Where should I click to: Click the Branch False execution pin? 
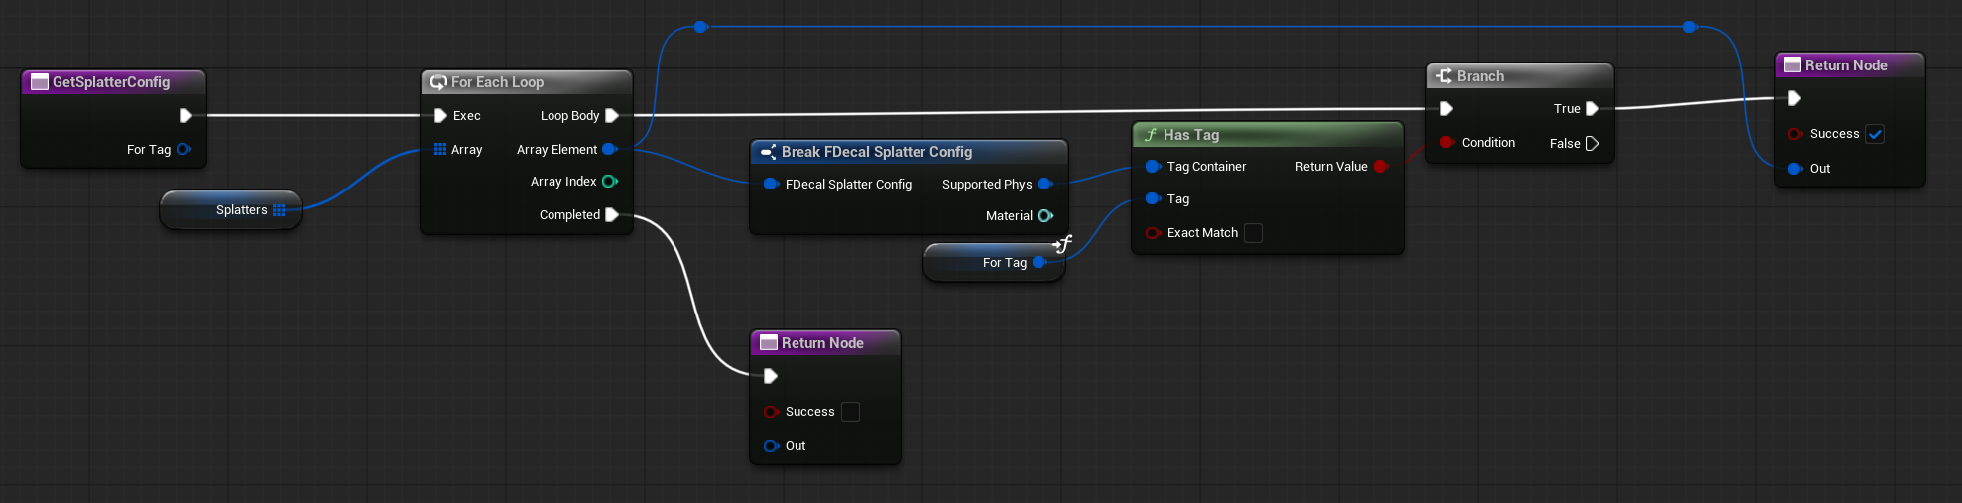1592,144
